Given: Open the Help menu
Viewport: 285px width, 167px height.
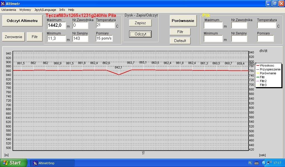Looking at the screenshot, I should (71, 10).
